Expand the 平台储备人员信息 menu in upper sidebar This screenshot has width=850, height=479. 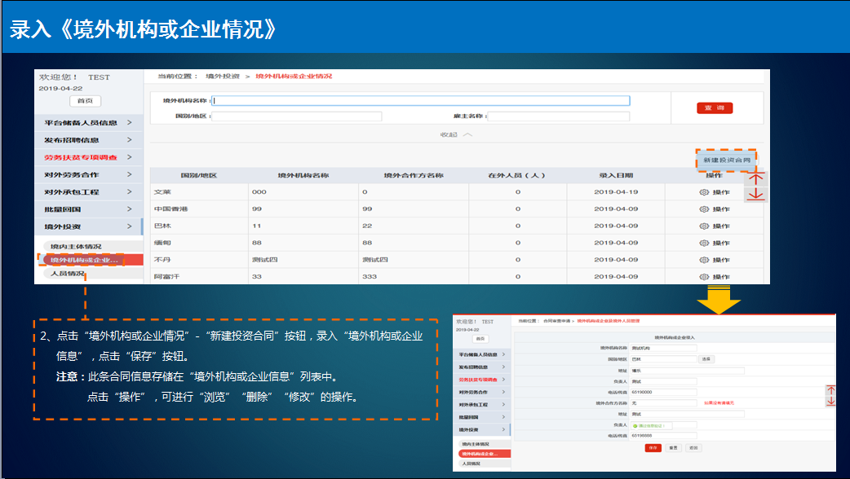tap(129, 122)
